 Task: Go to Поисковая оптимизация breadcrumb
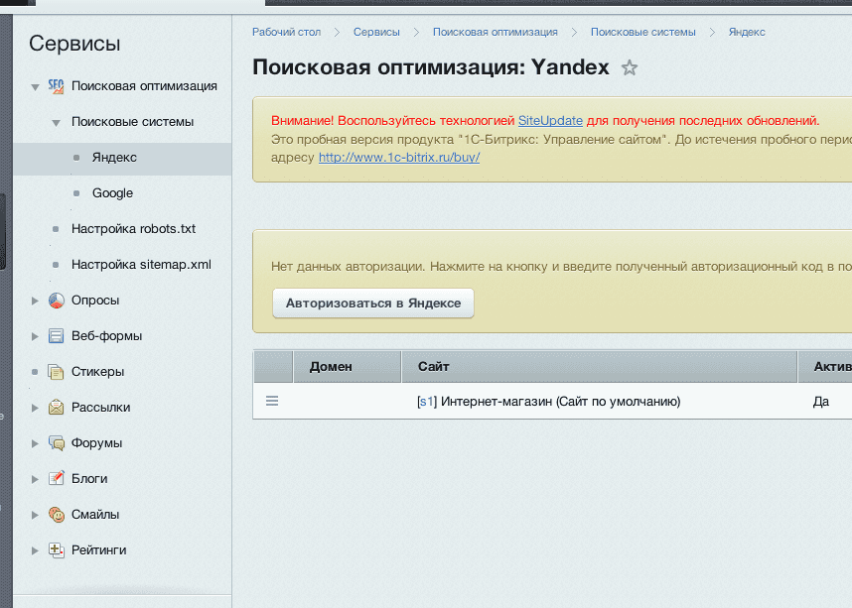pos(495,32)
